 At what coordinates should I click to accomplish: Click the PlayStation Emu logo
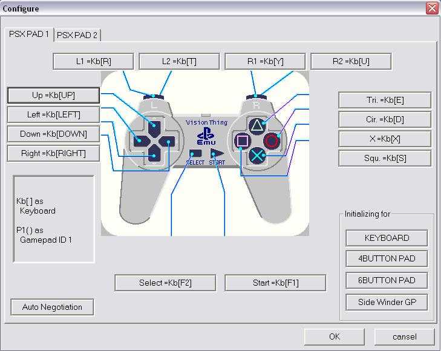[206, 137]
